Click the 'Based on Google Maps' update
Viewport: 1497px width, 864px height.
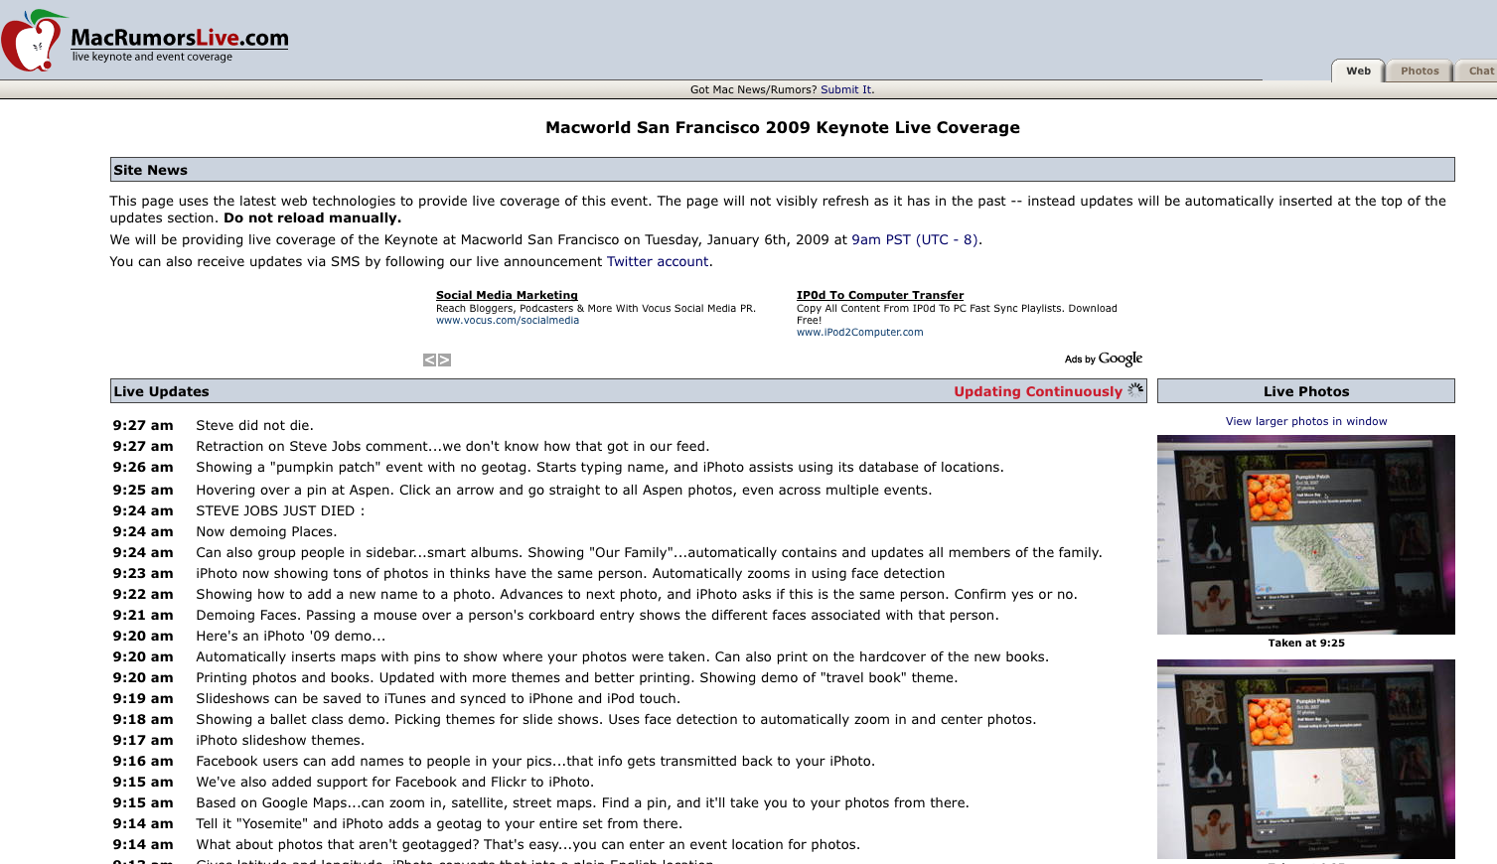582,802
